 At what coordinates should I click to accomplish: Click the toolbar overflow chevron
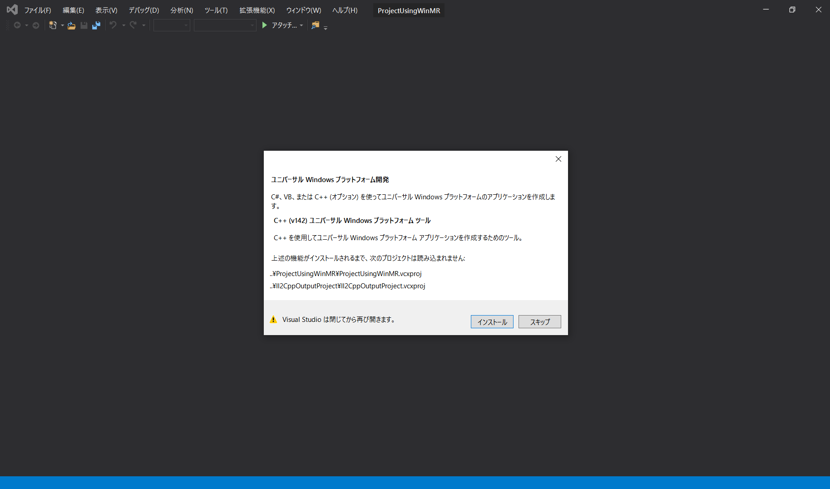pos(326,27)
